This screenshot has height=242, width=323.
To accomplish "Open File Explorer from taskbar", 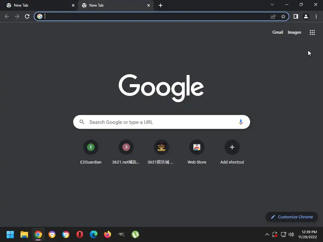I will point(24,234).
